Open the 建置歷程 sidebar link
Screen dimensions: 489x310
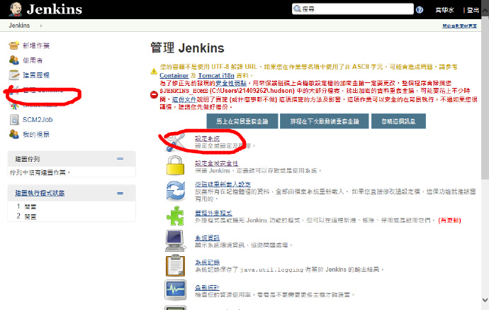pyautogui.click(x=36, y=75)
